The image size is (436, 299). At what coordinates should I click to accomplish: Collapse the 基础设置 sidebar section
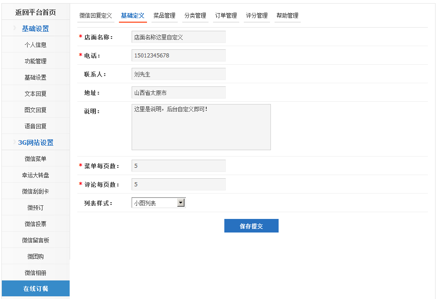click(x=35, y=28)
